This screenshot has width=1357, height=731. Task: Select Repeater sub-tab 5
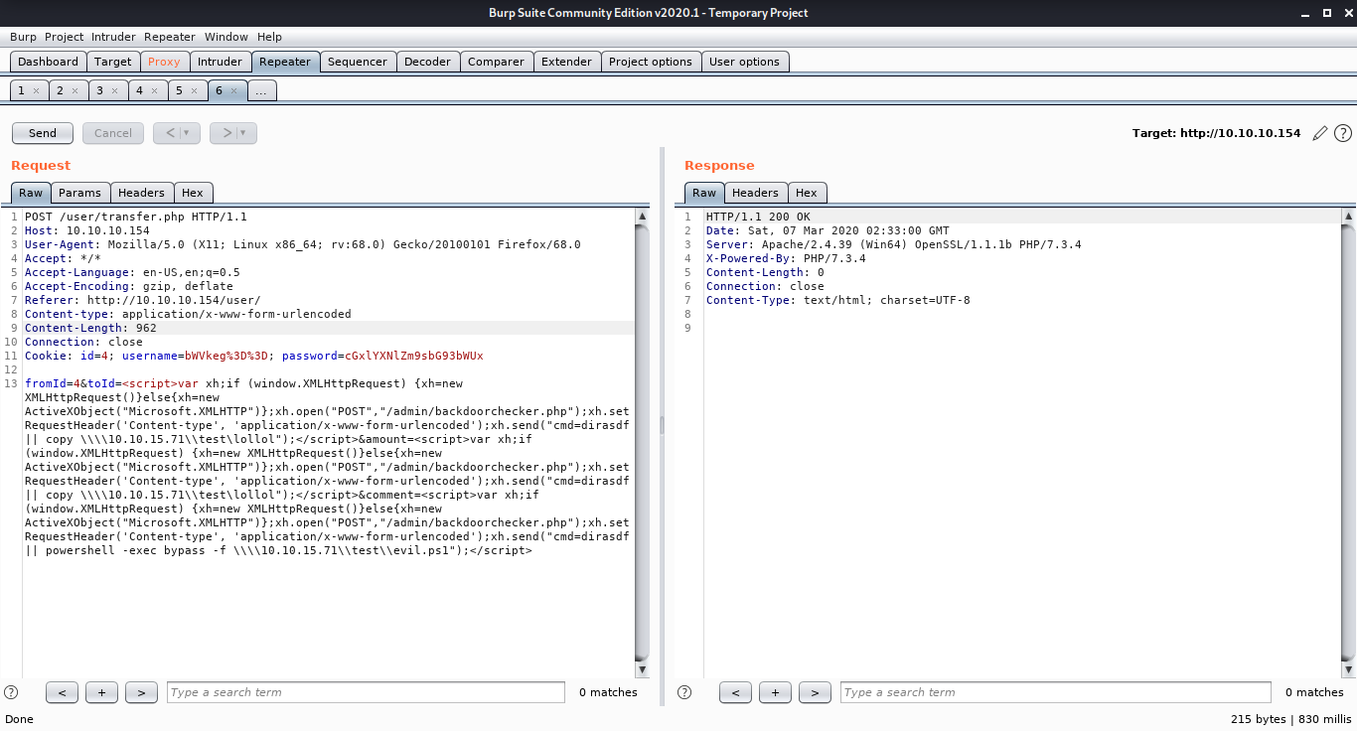pyautogui.click(x=179, y=90)
